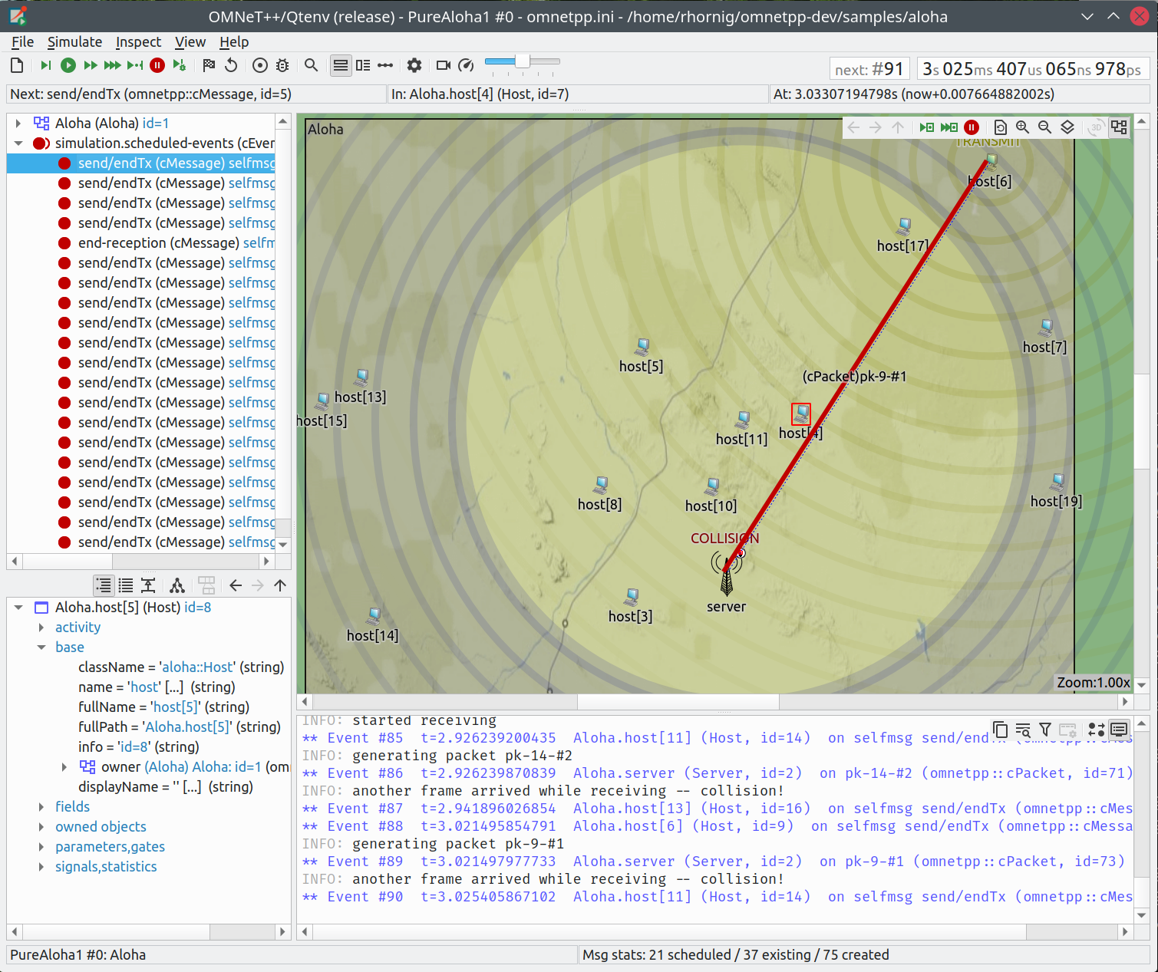Click the green Run simulation button
This screenshot has height=972, width=1158.
click(x=68, y=65)
